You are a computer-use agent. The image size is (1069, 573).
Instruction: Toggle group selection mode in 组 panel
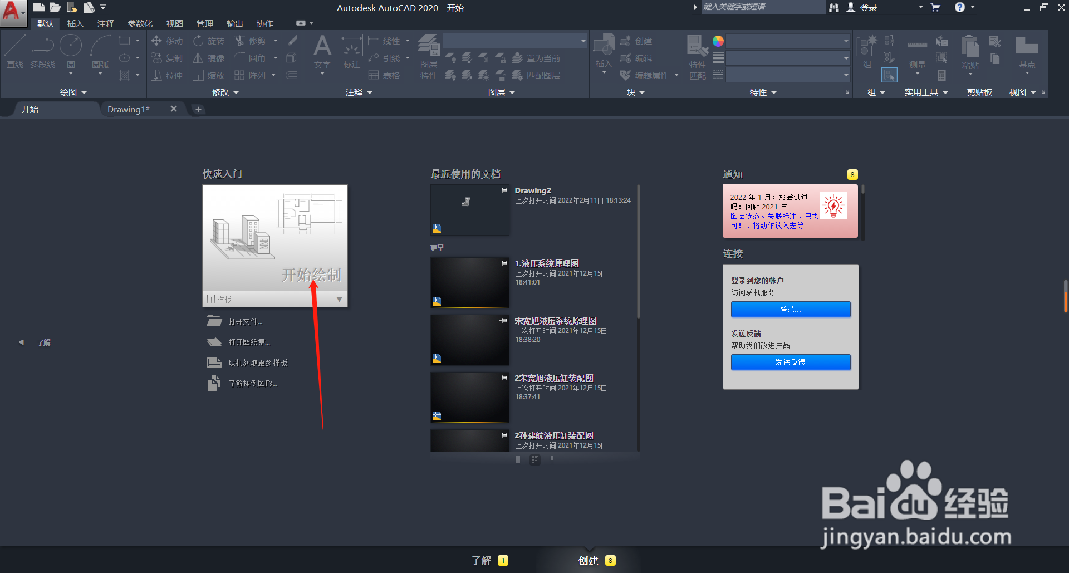pos(889,75)
